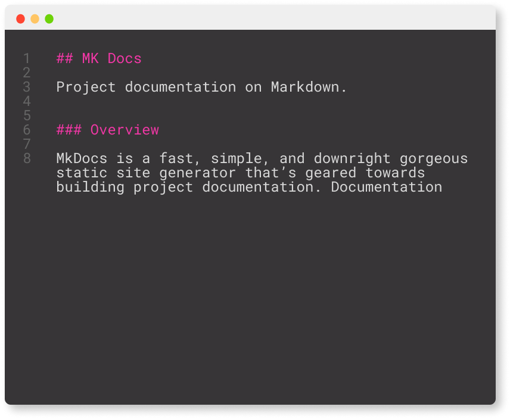
Task: Place cursor after the final word "Documentation"
Action: (442, 187)
